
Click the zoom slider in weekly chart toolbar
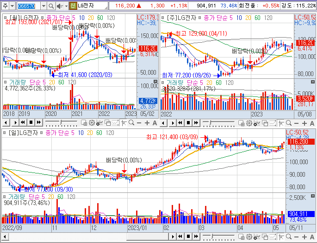tap(218, 123)
